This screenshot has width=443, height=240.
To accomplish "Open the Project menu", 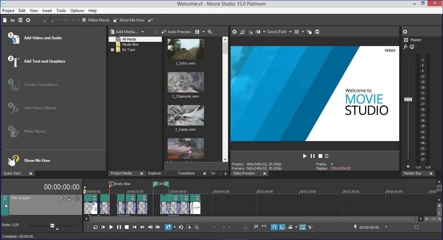I will (x=8, y=11).
